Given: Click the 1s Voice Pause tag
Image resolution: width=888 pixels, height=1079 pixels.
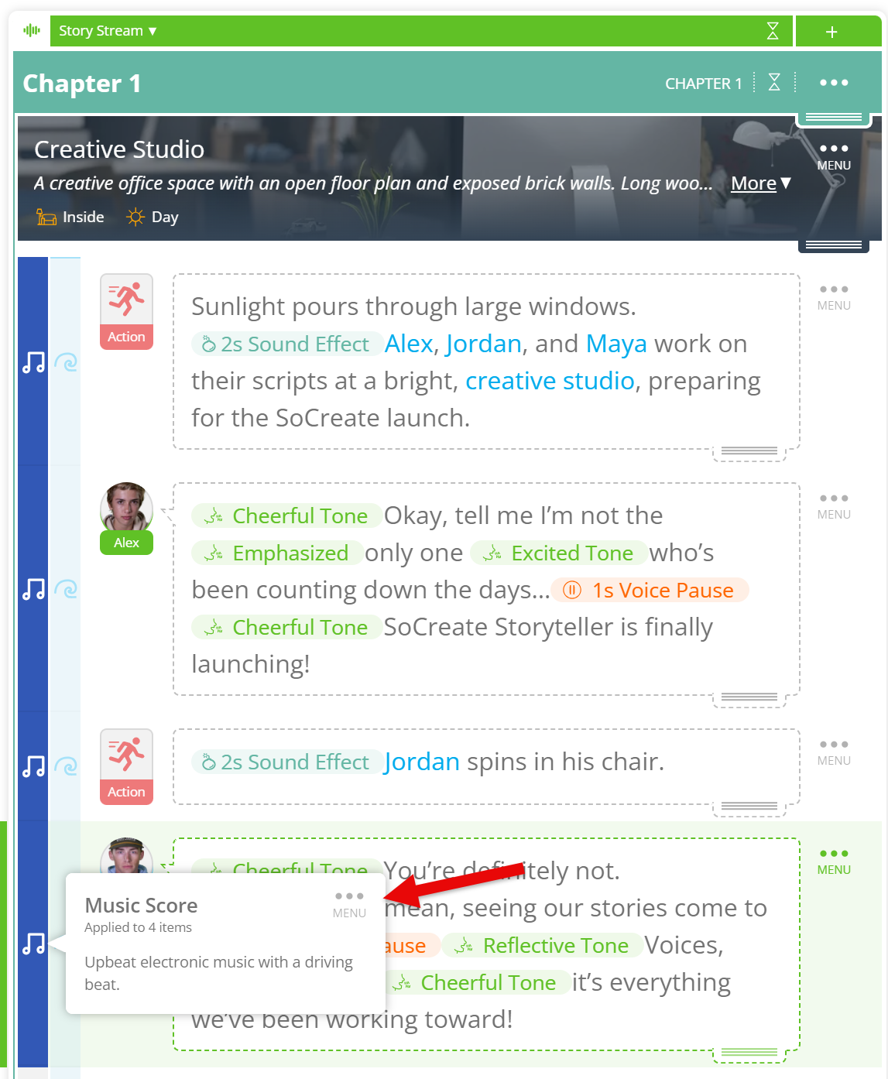Looking at the screenshot, I should [x=650, y=590].
